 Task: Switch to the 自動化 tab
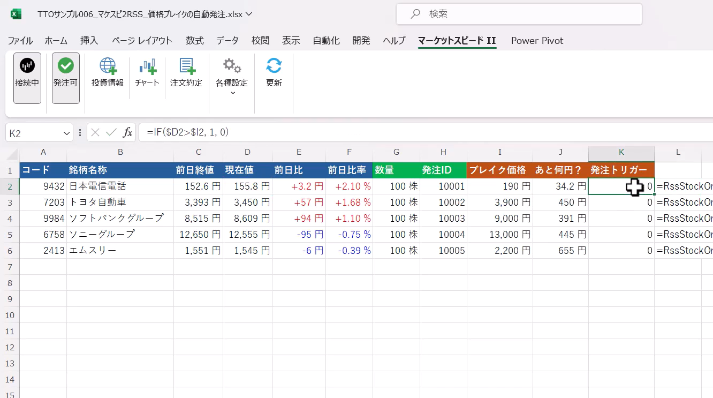(x=326, y=41)
